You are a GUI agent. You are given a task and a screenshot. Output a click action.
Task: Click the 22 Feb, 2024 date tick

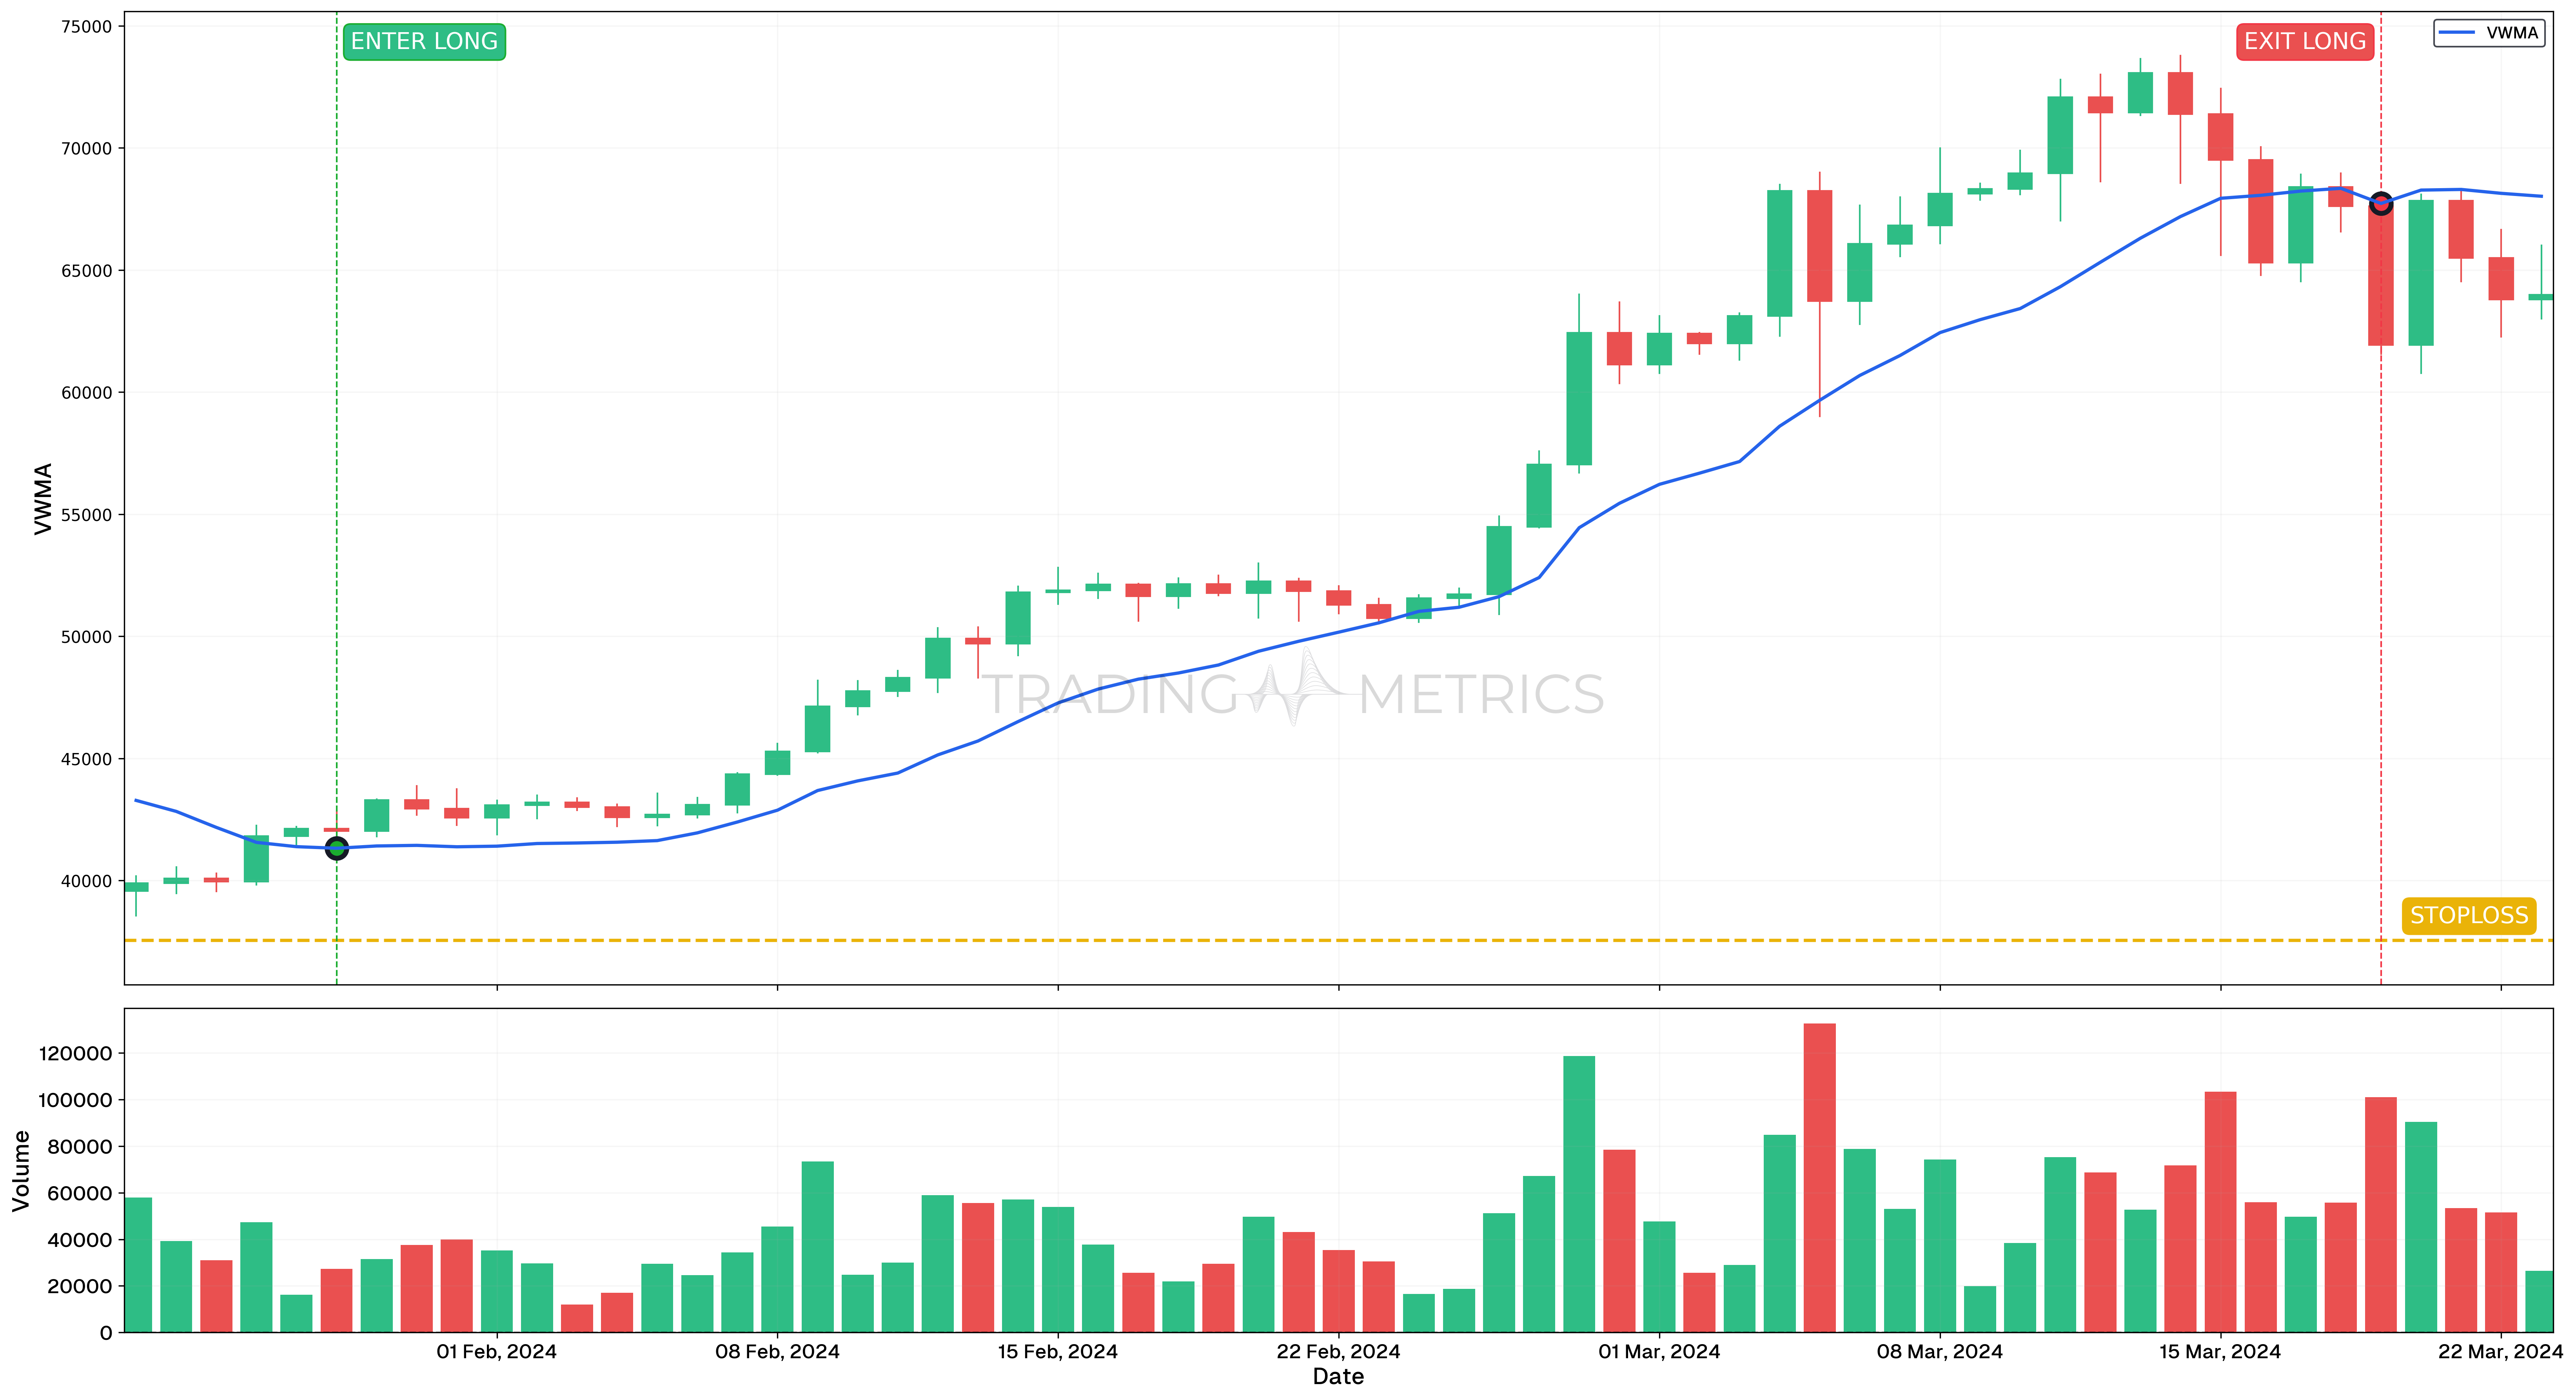click(1338, 1351)
